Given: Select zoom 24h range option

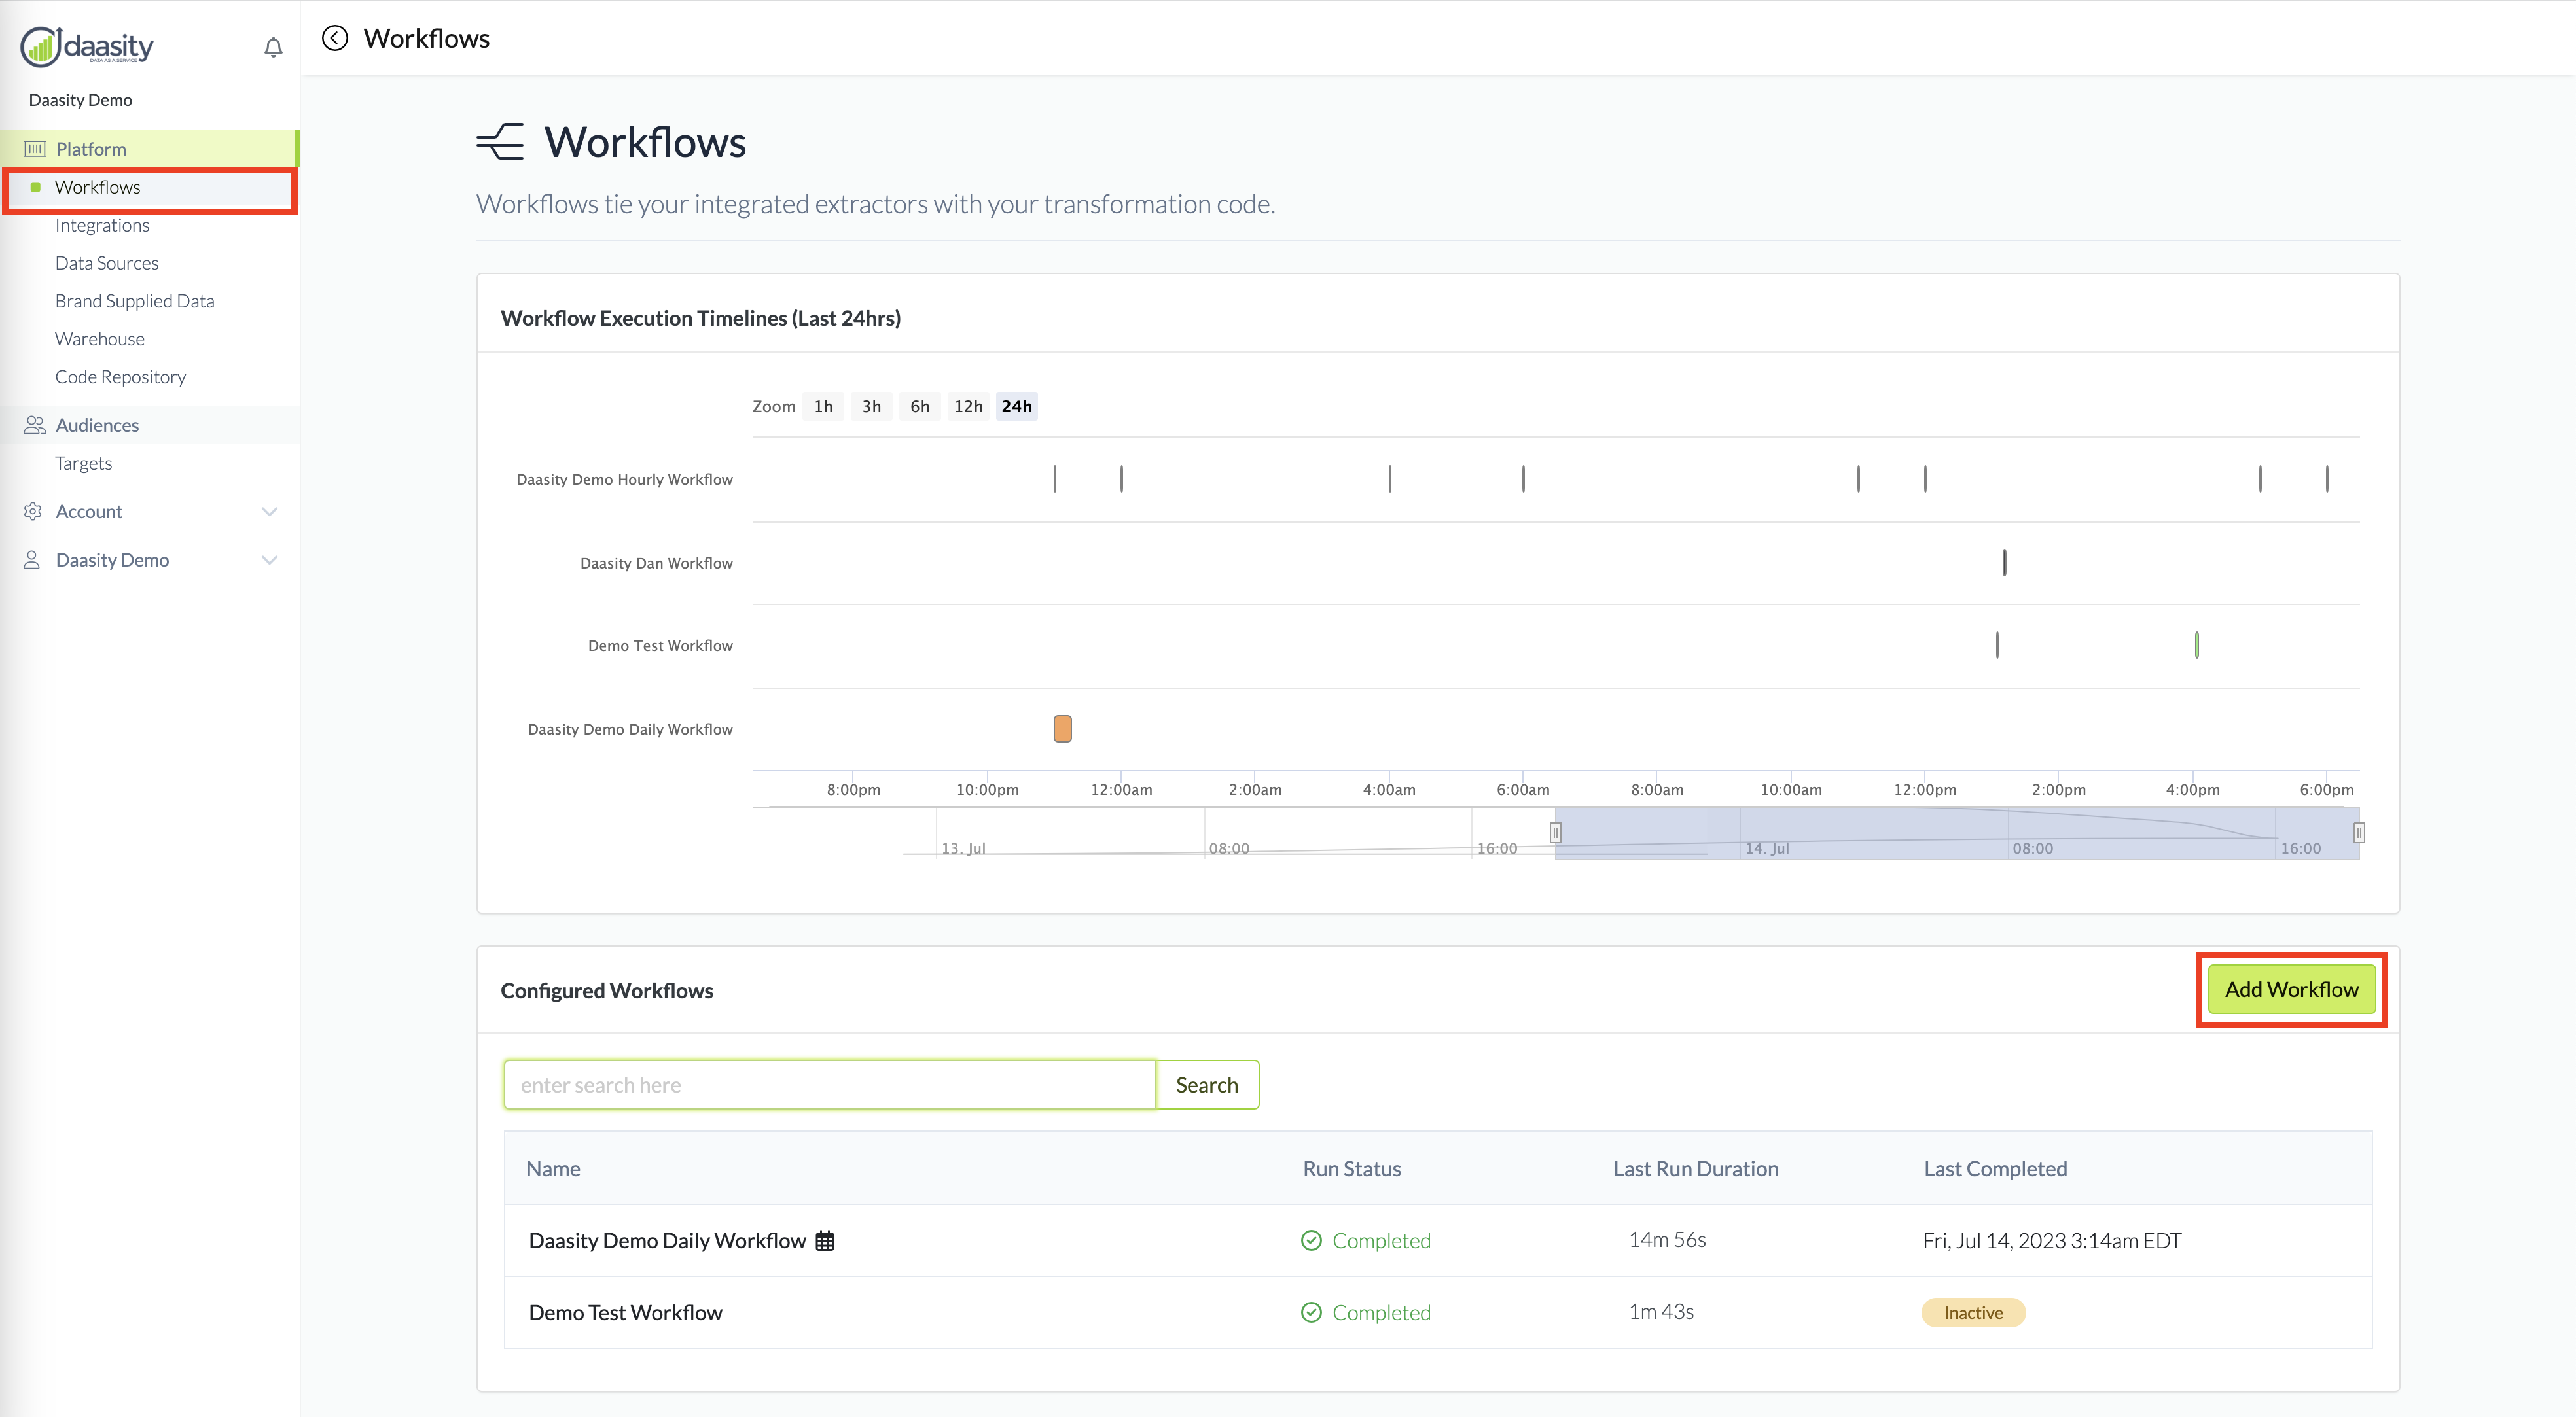Looking at the screenshot, I should pyautogui.click(x=1016, y=406).
